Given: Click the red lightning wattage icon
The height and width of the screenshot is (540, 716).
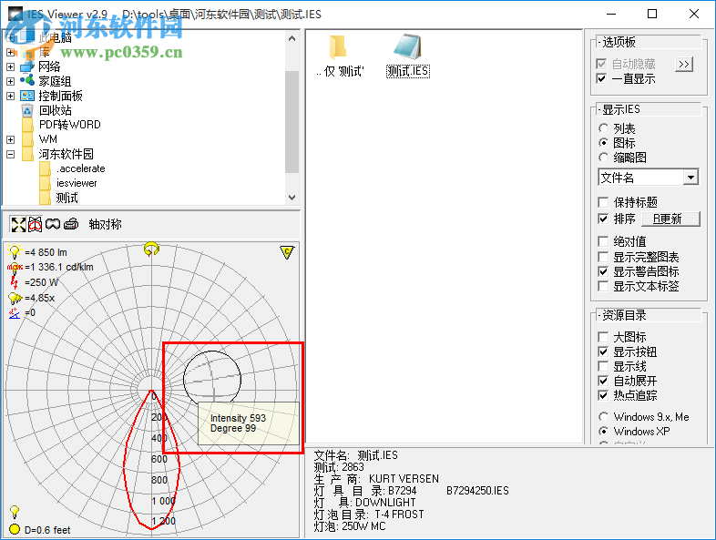Looking at the screenshot, I should (x=15, y=282).
